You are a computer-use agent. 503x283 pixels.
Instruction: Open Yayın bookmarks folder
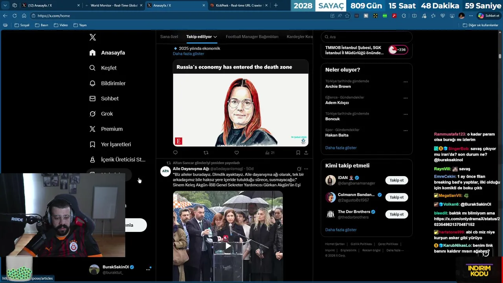tap(80, 25)
